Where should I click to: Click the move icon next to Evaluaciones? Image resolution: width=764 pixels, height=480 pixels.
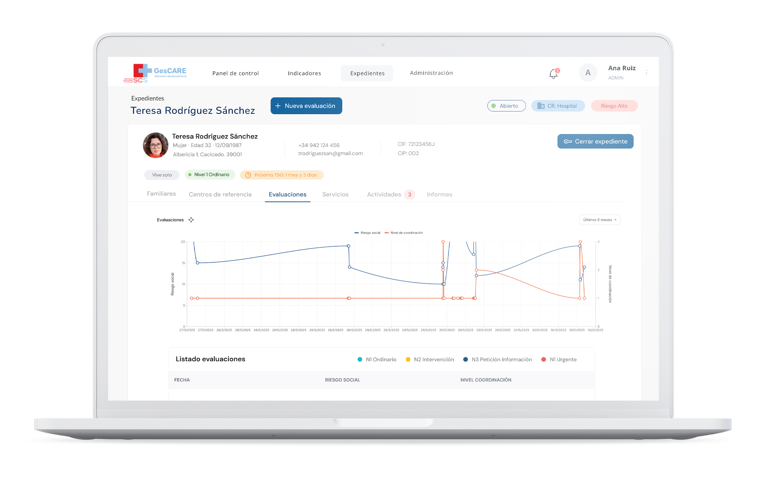tap(191, 220)
